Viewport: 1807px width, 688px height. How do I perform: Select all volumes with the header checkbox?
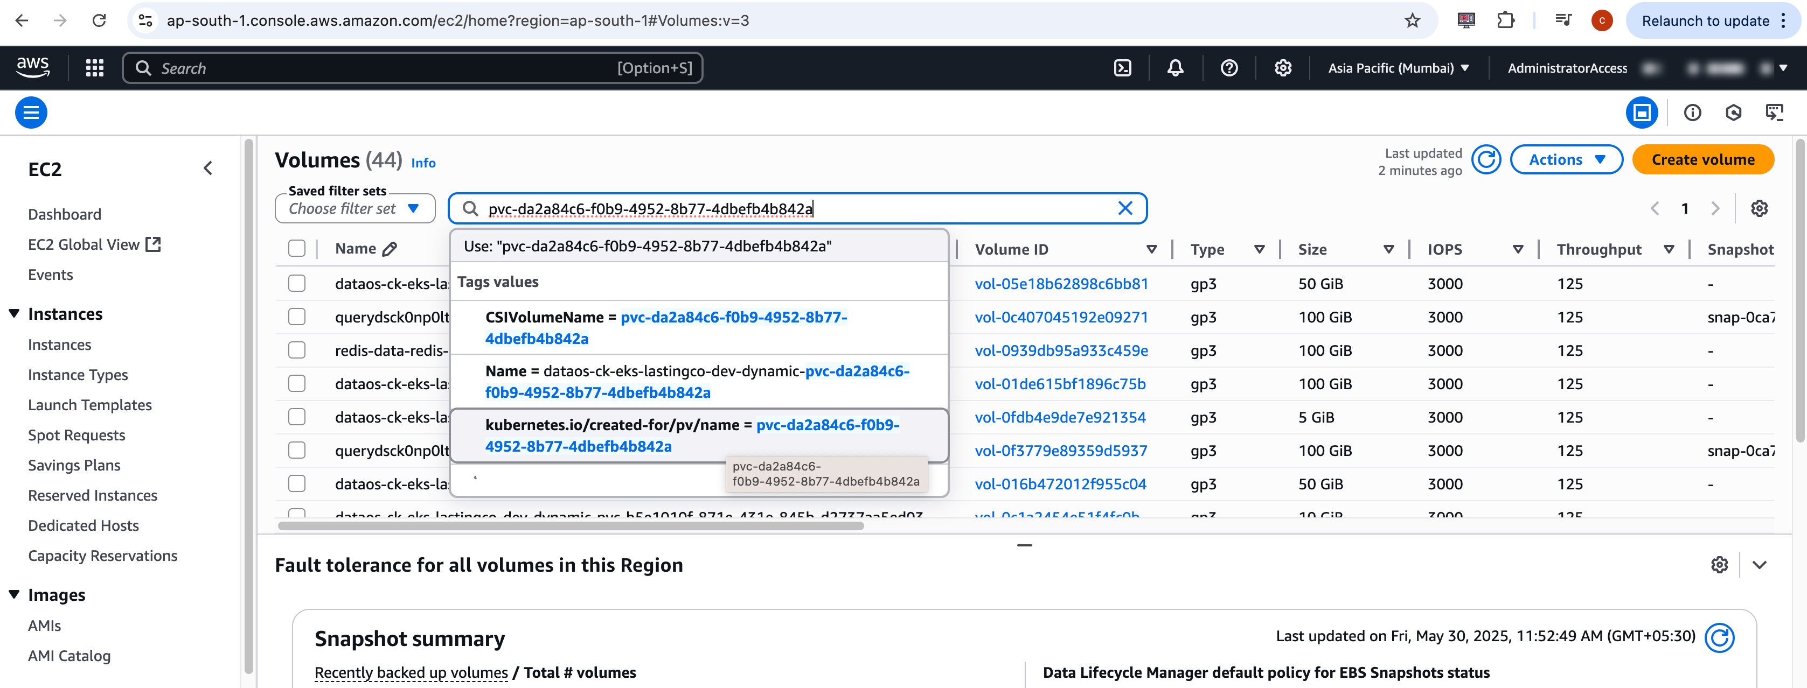pyautogui.click(x=297, y=249)
